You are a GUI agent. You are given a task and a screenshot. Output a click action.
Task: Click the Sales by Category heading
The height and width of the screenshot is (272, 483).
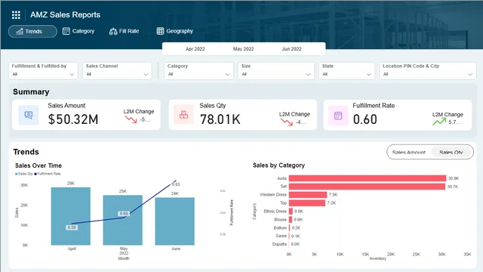point(278,165)
